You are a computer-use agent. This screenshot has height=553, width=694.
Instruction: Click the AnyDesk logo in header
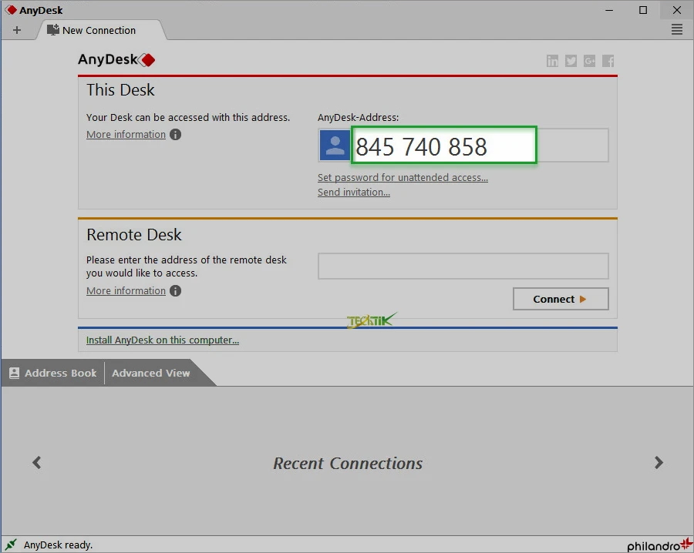pyautogui.click(x=116, y=59)
